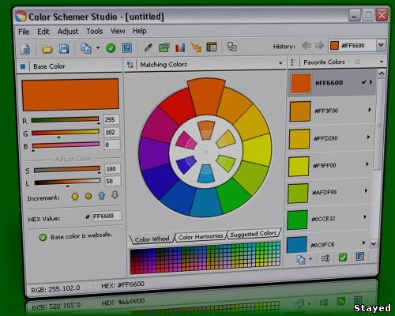Expand the arrow next to #FF9F00 favorite
395x316 pixels.
[370, 110]
